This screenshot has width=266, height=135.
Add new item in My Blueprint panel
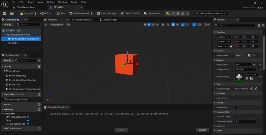[x=8, y=60]
